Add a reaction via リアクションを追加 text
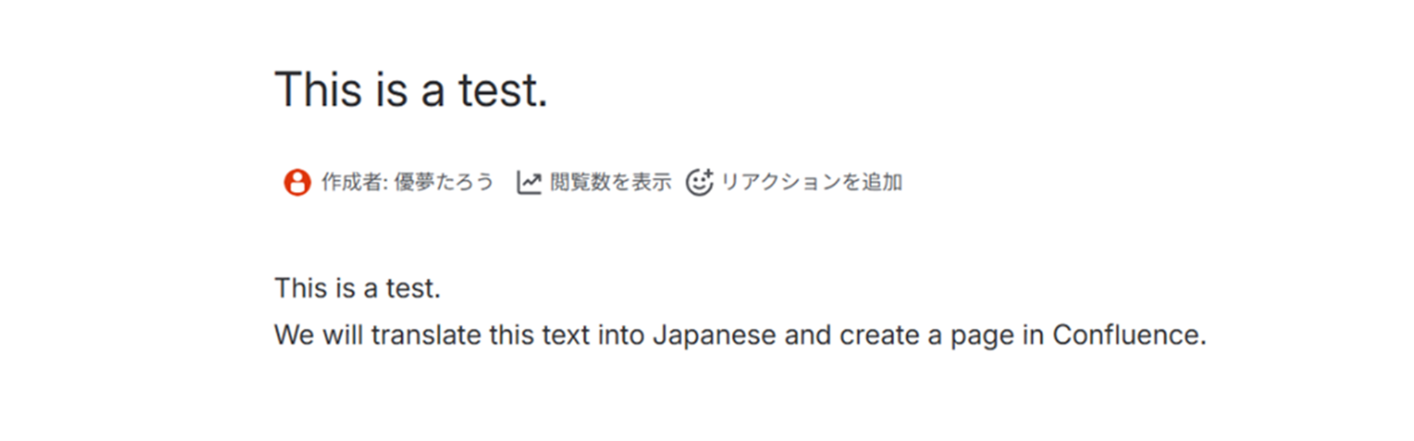The height and width of the screenshot is (441, 1414). click(x=811, y=182)
